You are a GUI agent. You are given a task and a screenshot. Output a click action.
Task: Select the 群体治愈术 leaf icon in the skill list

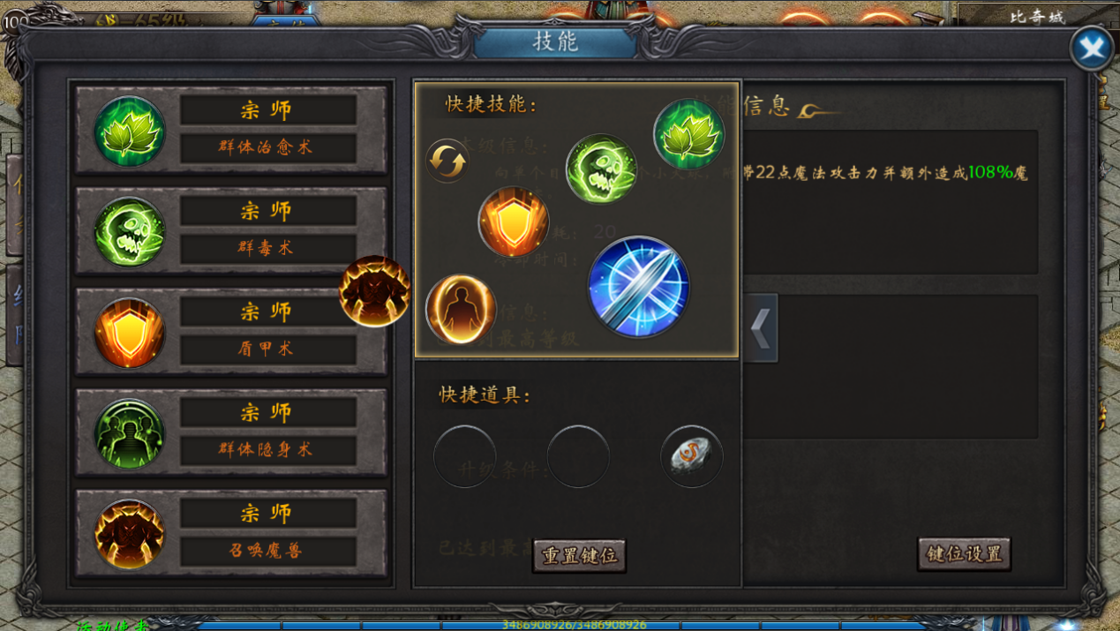pyautogui.click(x=130, y=131)
